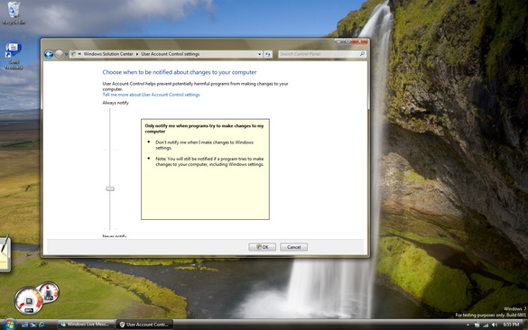Cancel the UAC settings dialog

coord(293,247)
